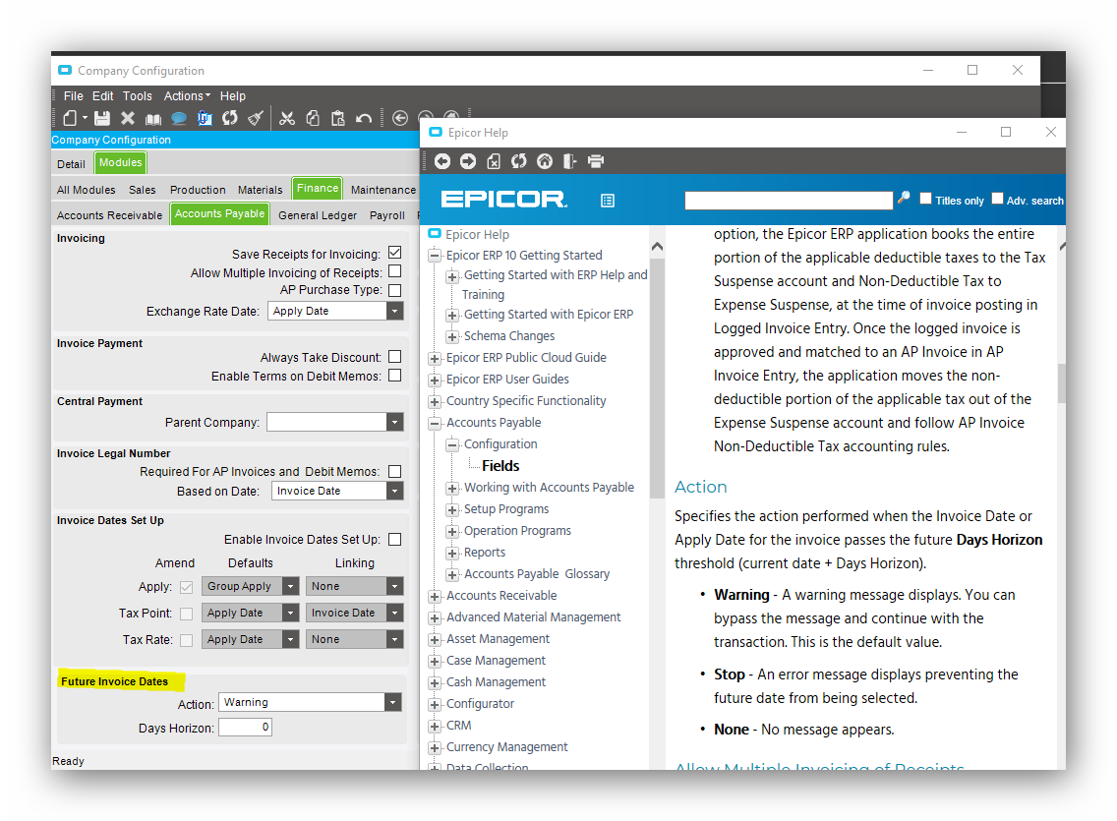Image resolution: width=1117 pixels, height=821 pixels.
Task: Enable Allow Multiple Invoicing of Receipts
Action: click(395, 271)
